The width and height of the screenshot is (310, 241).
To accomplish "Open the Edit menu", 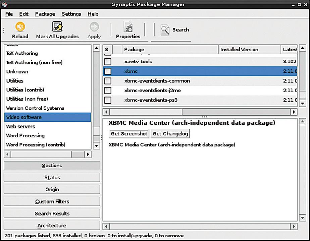I will click(24, 14).
